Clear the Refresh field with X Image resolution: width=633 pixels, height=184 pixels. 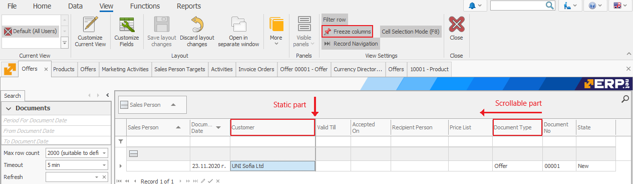[x=104, y=177]
